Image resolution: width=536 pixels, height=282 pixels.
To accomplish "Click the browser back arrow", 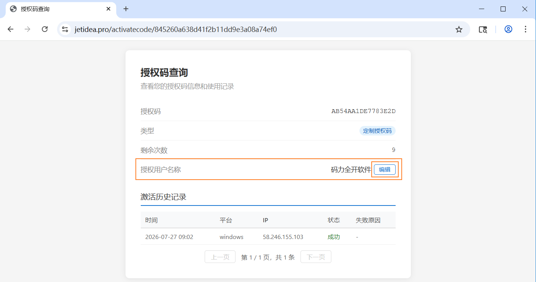I will tap(10, 29).
